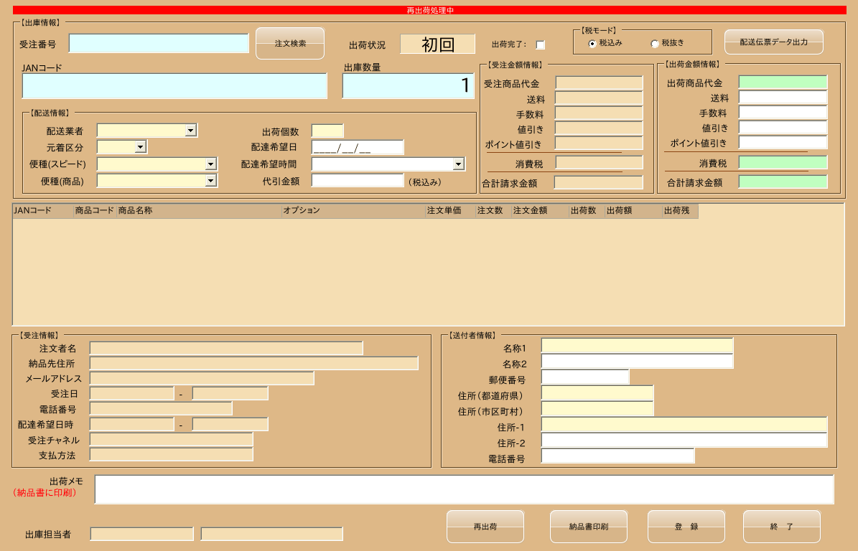Click the 配送伝票データ出力 button

(774, 42)
